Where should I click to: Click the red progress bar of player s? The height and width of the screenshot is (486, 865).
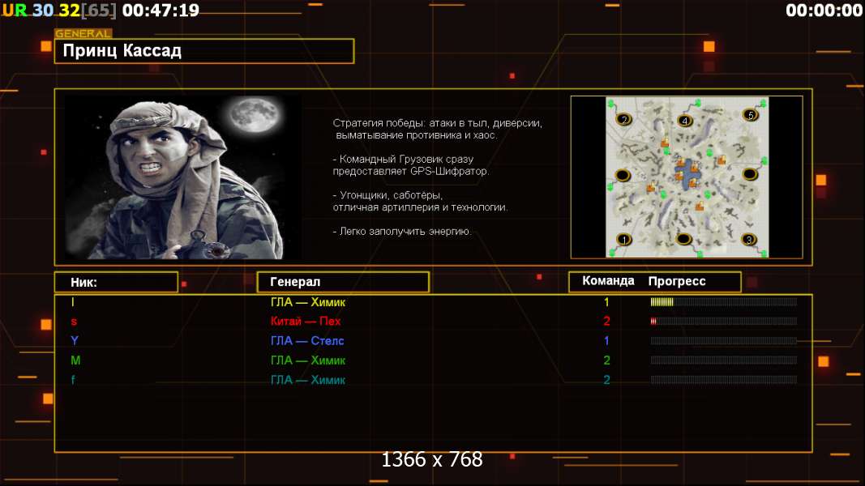coord(724,322)
